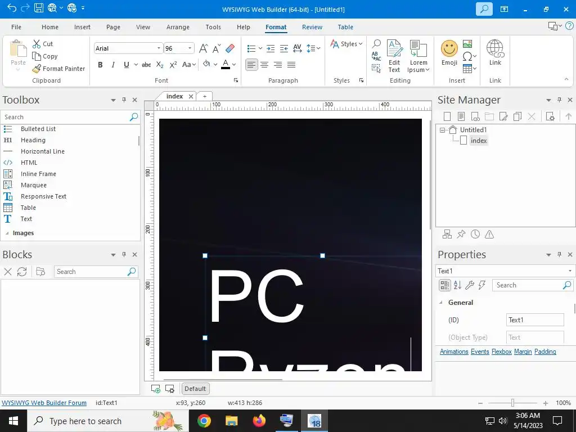Open the change case Aa dropdown
Screen dimensions: 576x432
coord(189,65)
